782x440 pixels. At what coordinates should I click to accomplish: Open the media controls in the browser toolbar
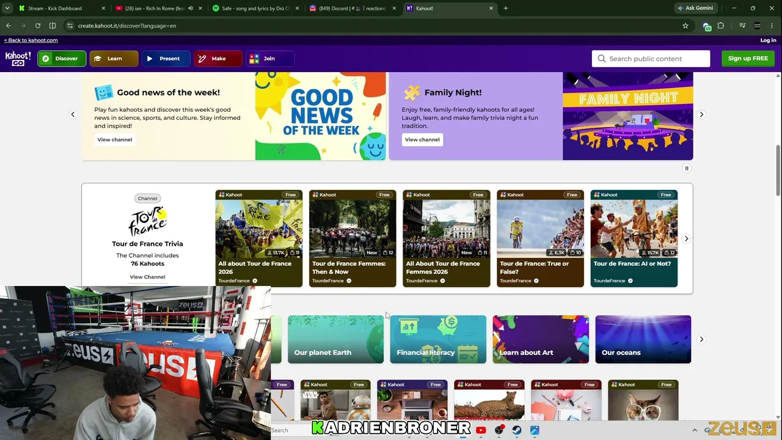pyautogui.click(x=742, y=26)
